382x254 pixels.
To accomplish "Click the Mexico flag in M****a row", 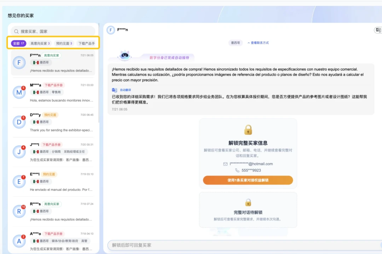I will (x=36, y=92).
